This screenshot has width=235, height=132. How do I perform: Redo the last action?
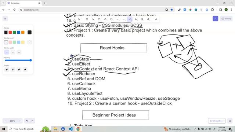pyautogui.click(x=32, y=121)
